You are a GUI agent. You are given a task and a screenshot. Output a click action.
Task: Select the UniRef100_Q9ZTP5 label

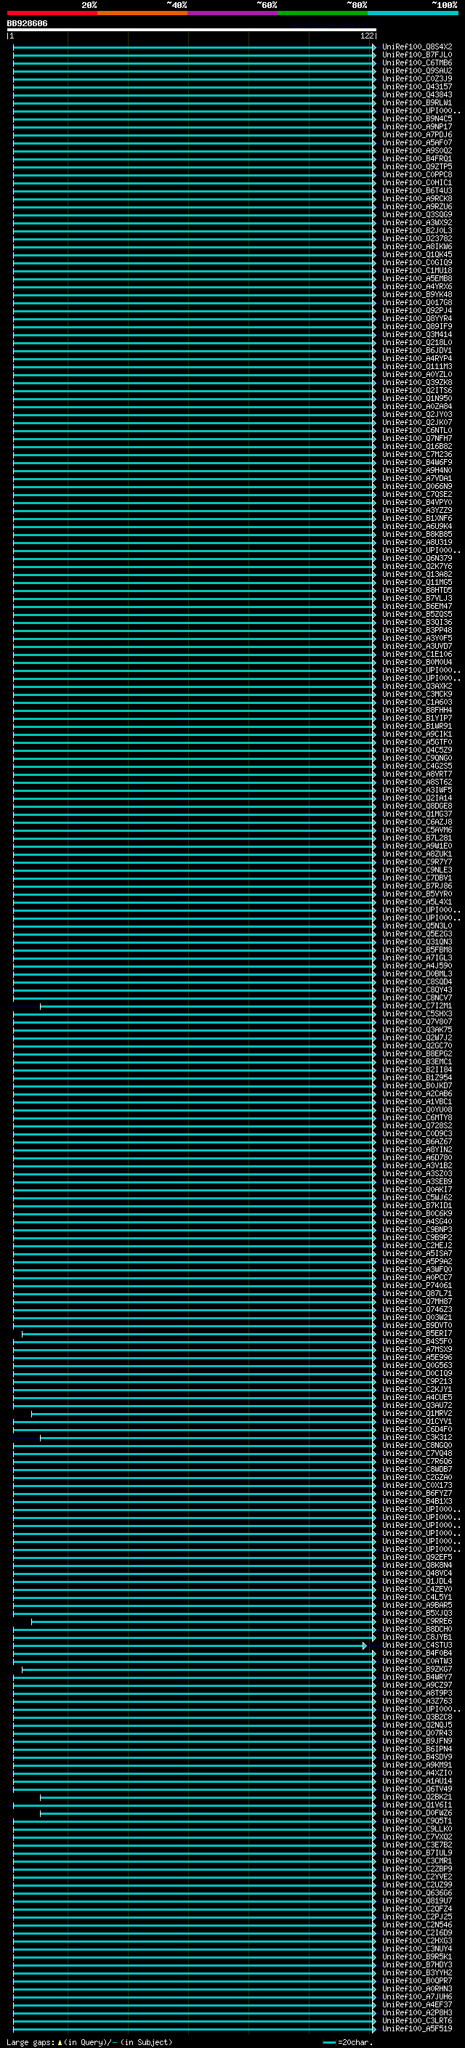(417, 167)
